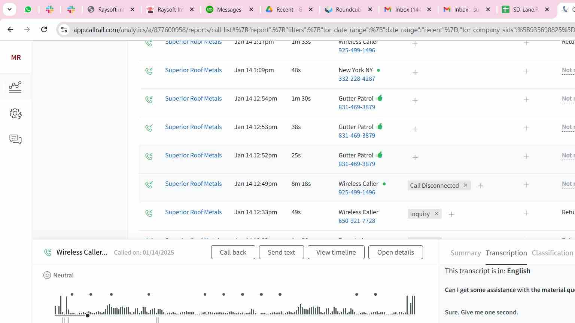Add another tag beside Call Disconnected
The width and height of the screenshot is (575, 323).
(481, 186)
